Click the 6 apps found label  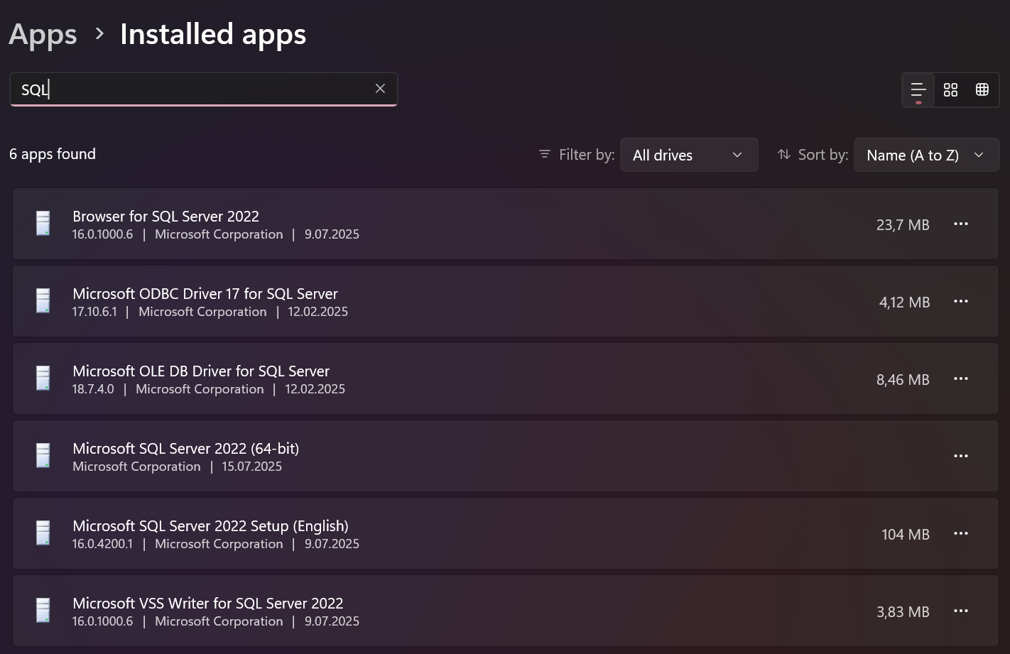coord(53,154)
